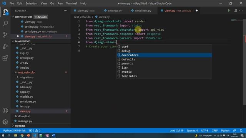The image size is (246, 138).
Task: Select csrf in the autocomplete list
Action: tap(164, 47)
